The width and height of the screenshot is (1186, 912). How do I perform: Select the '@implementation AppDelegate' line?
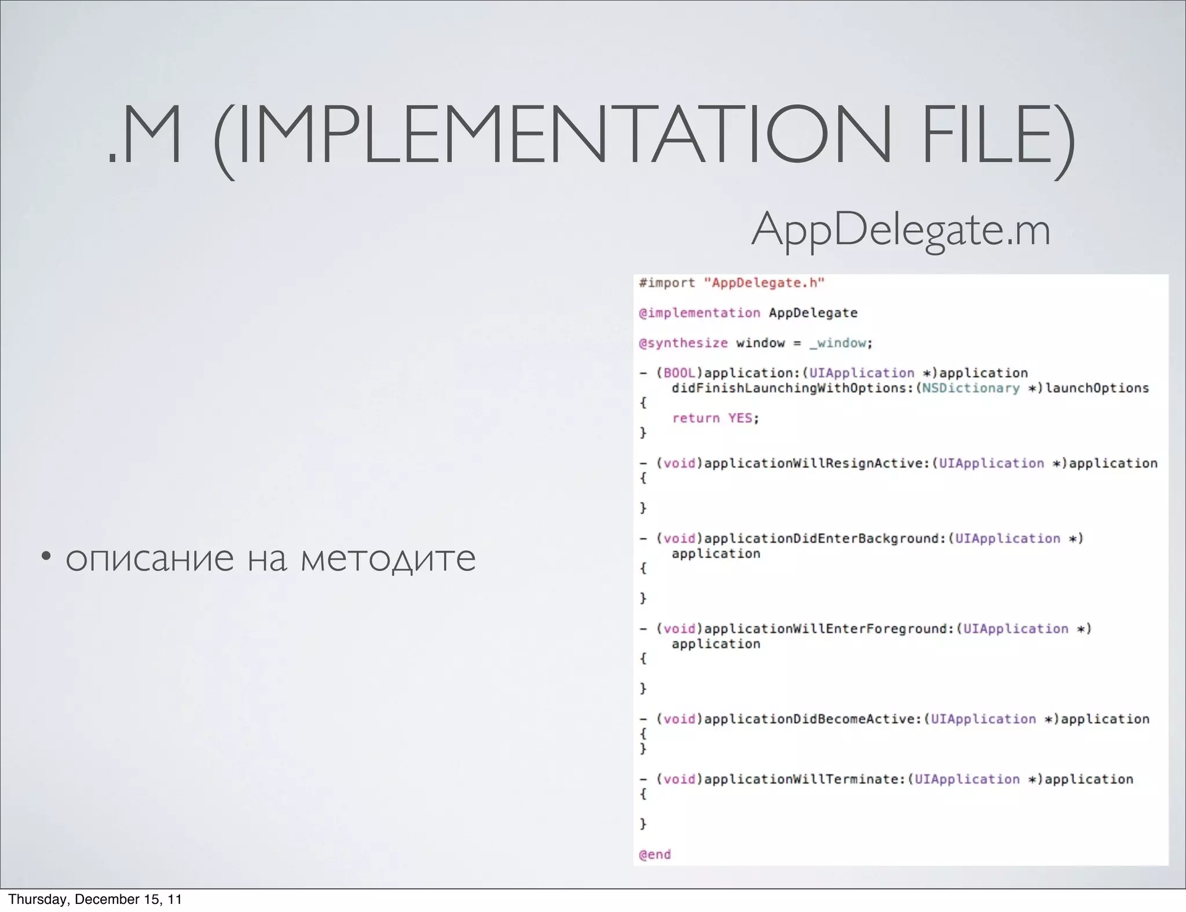748,313
